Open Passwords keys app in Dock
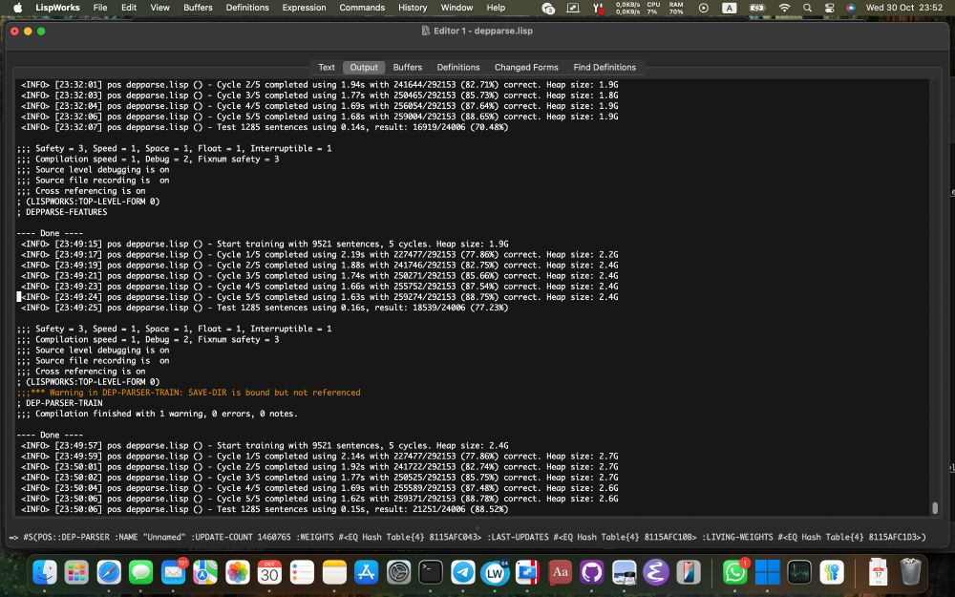The width and height of the screenshot is (955, 597). tap(832, 572)
